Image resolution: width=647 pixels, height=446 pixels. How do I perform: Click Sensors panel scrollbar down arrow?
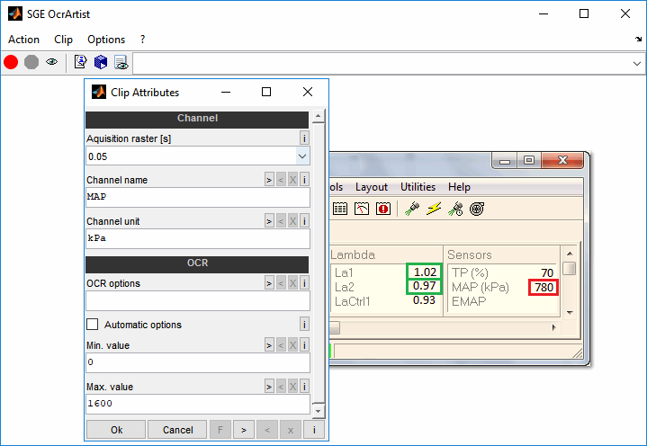[x=570, y=312]
